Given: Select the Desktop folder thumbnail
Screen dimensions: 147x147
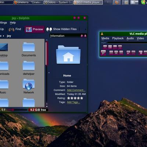Looking at the screenshot, I should coord(4,47).
